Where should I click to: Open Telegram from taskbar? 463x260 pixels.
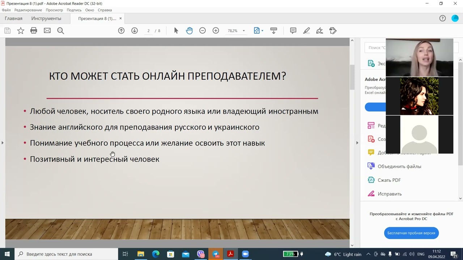(216, 254)
